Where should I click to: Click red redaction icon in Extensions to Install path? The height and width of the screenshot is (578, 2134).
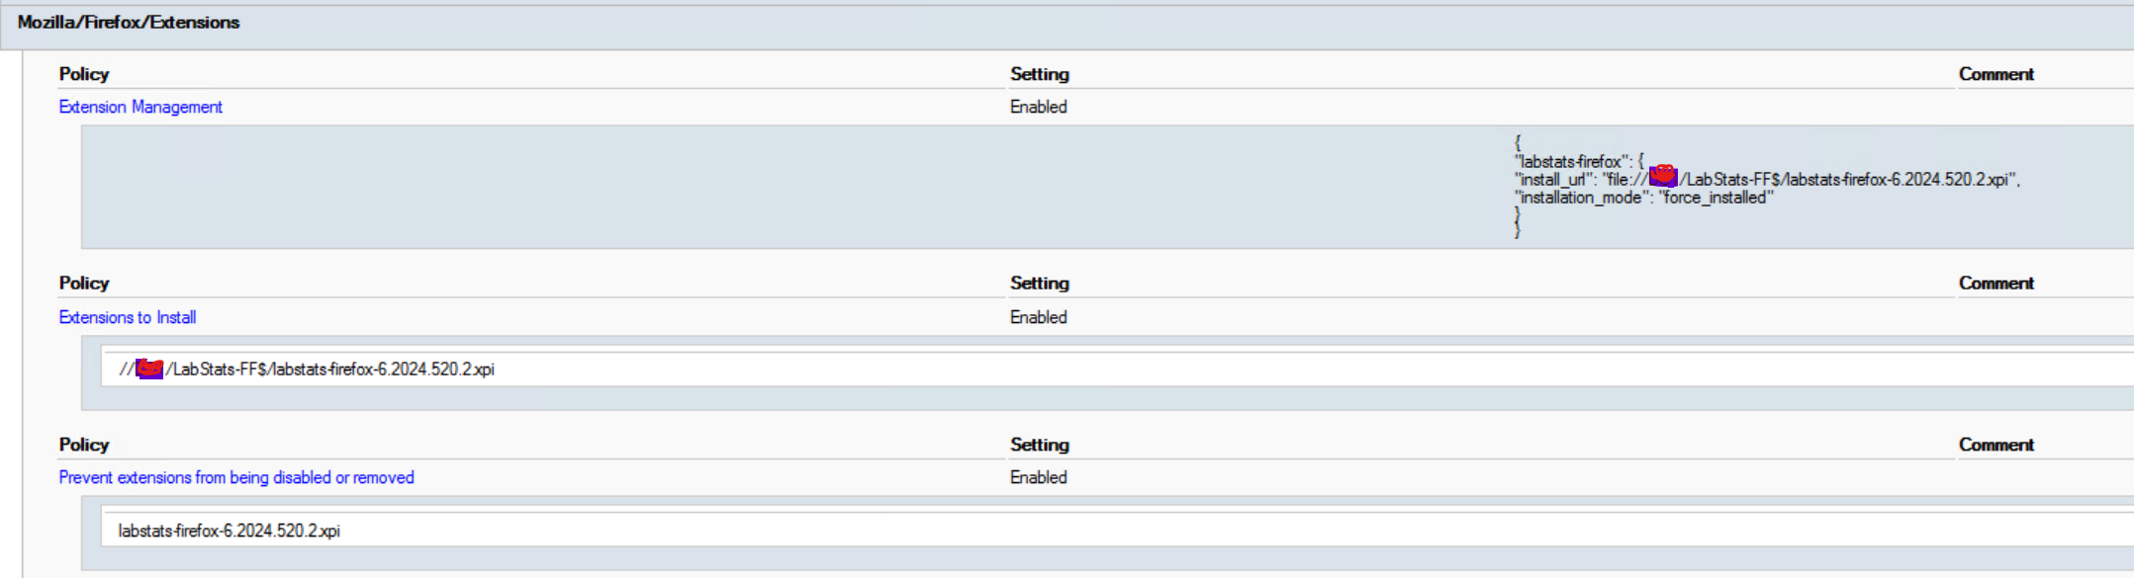[x=149, y=369]
